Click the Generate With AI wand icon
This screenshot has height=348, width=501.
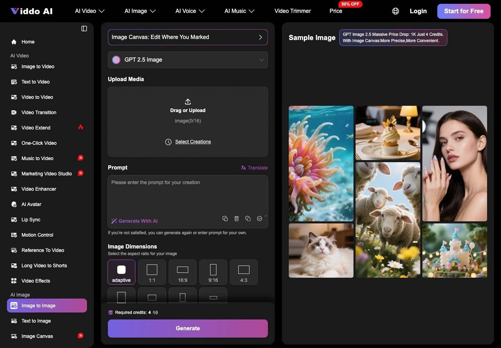click(x=114, y=221)
